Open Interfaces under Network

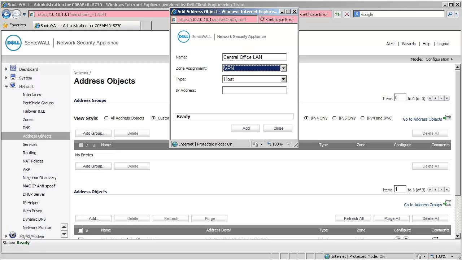[32, 95]
